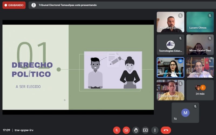Raise hand using the hand button
This screenshot has height=135, width=216.
(136, 130)
